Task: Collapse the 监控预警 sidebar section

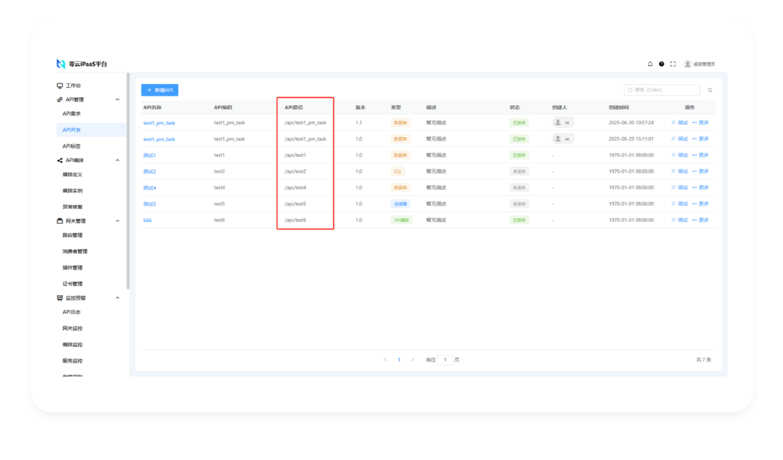Action: point(117,298)
